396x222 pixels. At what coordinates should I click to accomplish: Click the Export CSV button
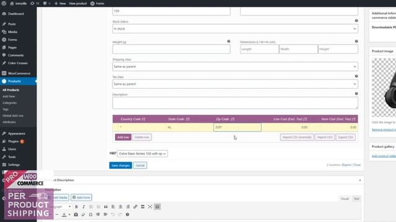pos(345,137)
